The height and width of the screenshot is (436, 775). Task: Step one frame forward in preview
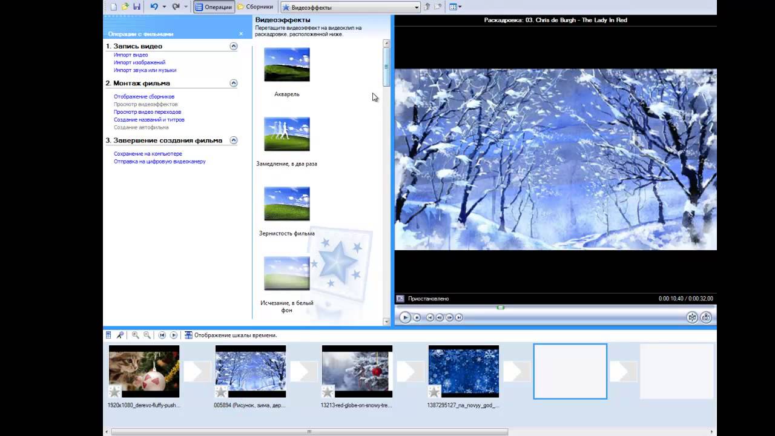click(x=449, y=317)
